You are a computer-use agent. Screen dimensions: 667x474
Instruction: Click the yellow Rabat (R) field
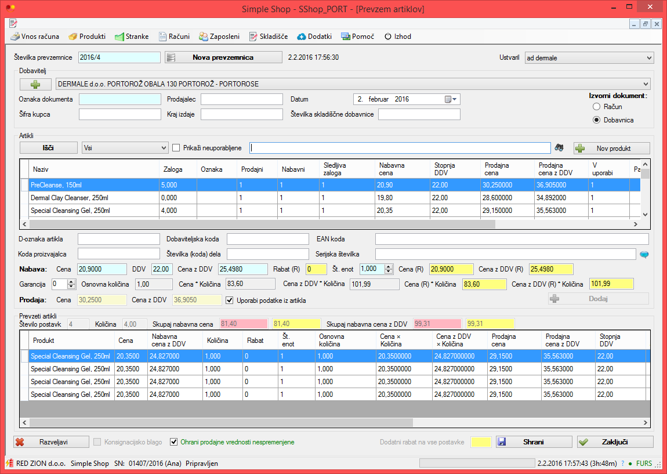316,269
